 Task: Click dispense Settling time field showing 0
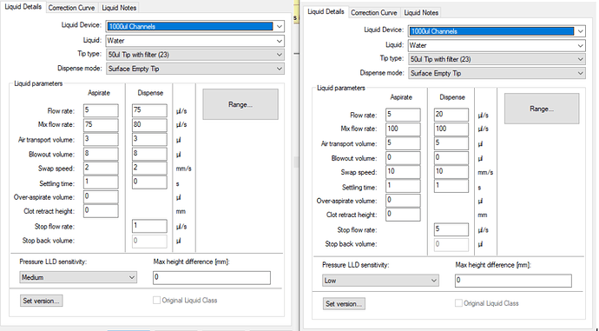[x=149, y=182]
